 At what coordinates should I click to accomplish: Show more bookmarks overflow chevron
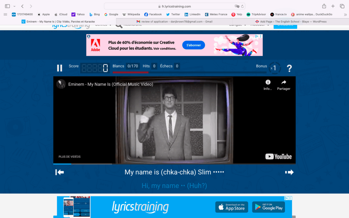coord(345,15)
